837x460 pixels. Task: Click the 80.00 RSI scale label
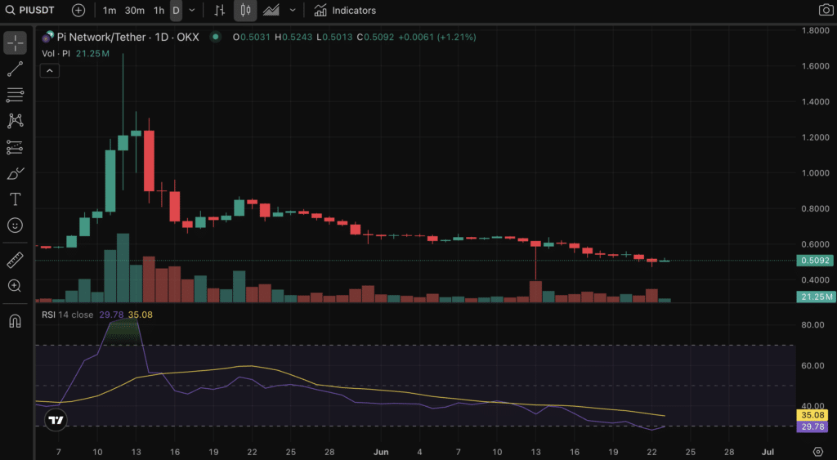[812, 324]
